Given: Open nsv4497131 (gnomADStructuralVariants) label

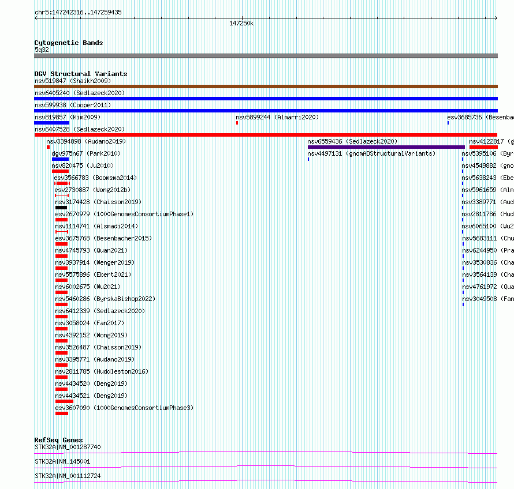Looking at the screenshot, I should pos(371,153).
